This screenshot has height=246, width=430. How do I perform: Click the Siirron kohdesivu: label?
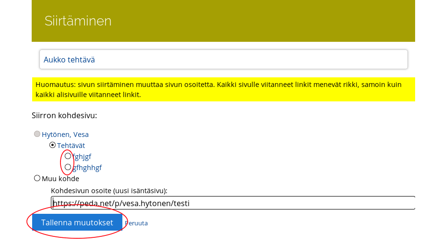(x=64, y=116)
